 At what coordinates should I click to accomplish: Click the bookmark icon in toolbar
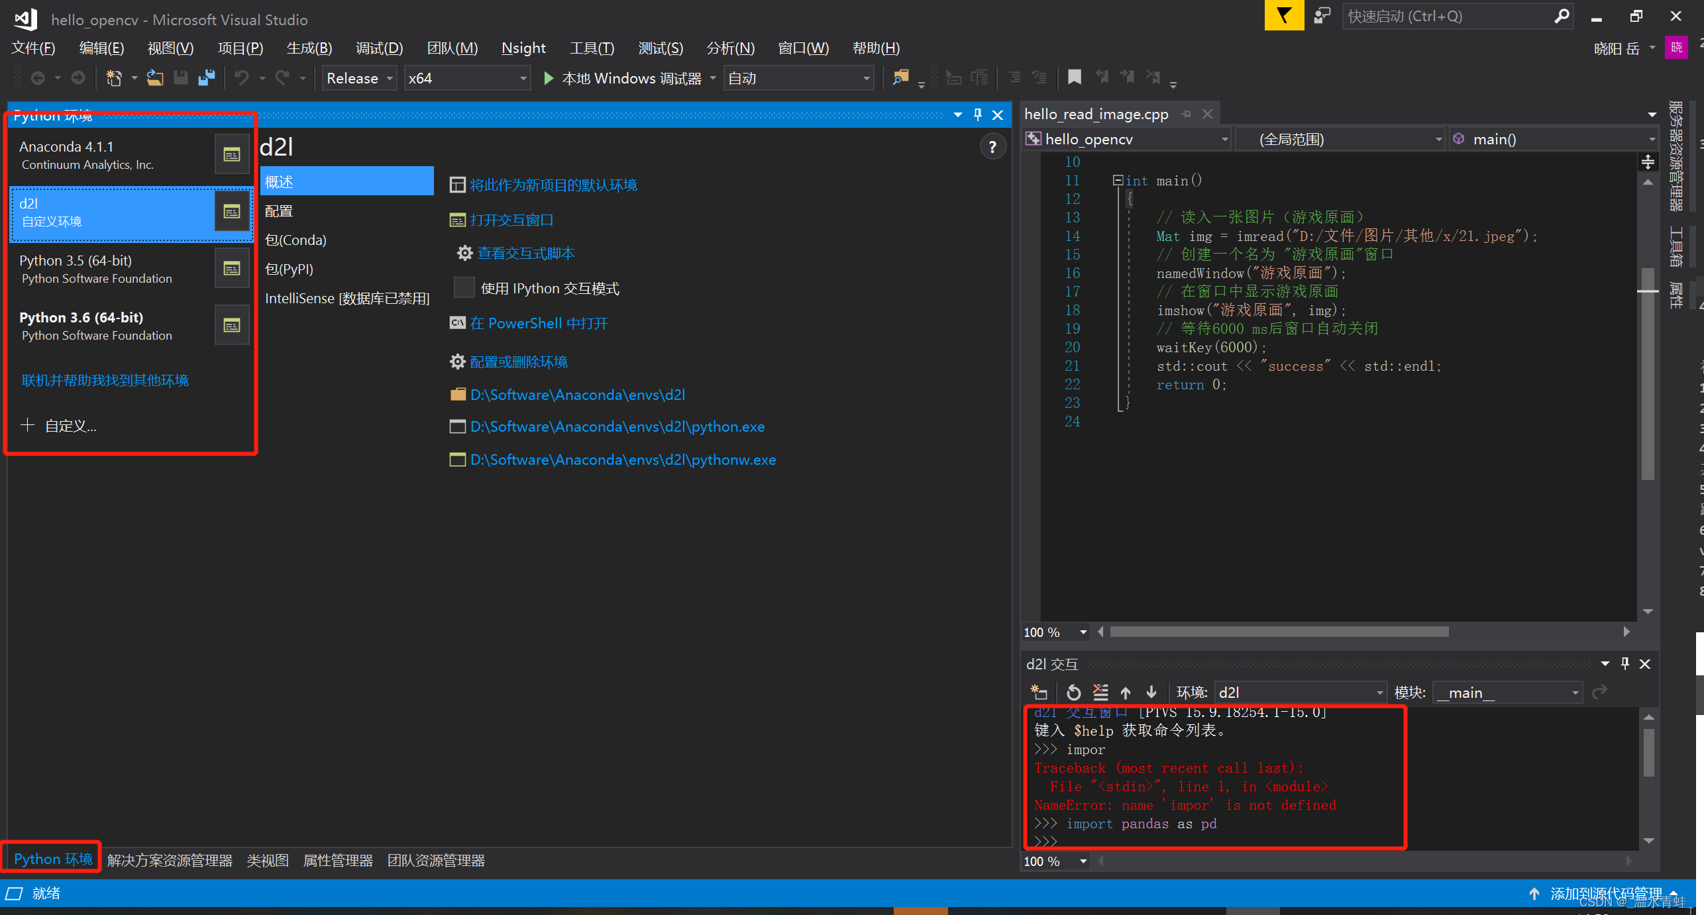[x=1074, y=77]
